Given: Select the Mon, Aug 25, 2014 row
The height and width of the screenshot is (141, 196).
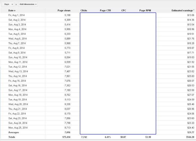Looking at the screenshot, I should coord(18,128).
